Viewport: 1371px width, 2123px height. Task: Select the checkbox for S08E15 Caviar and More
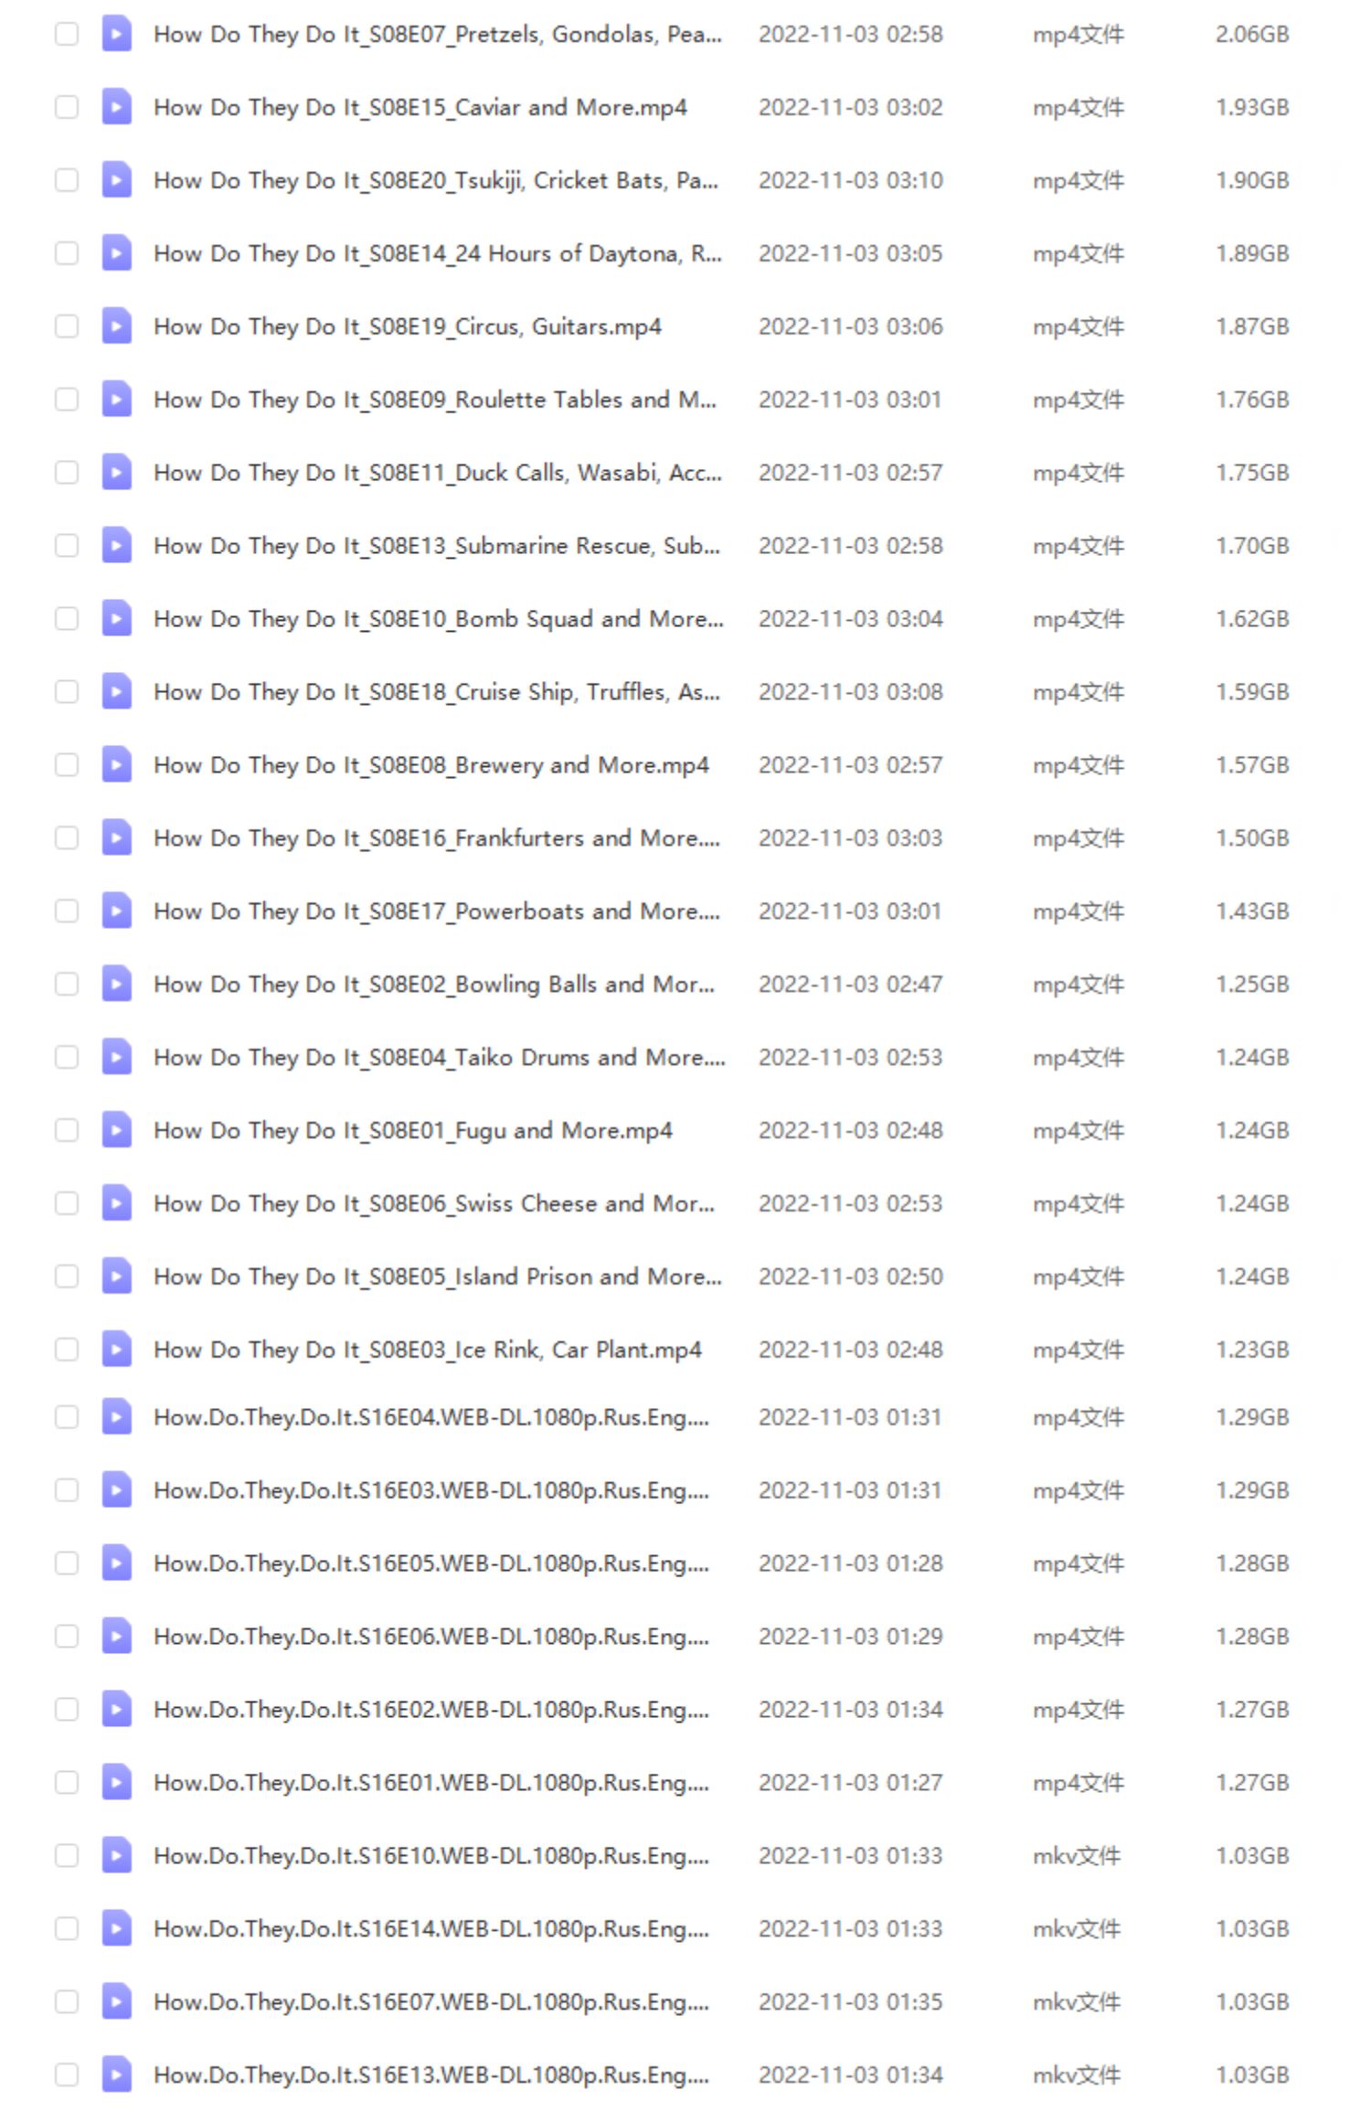pos(67,107)
